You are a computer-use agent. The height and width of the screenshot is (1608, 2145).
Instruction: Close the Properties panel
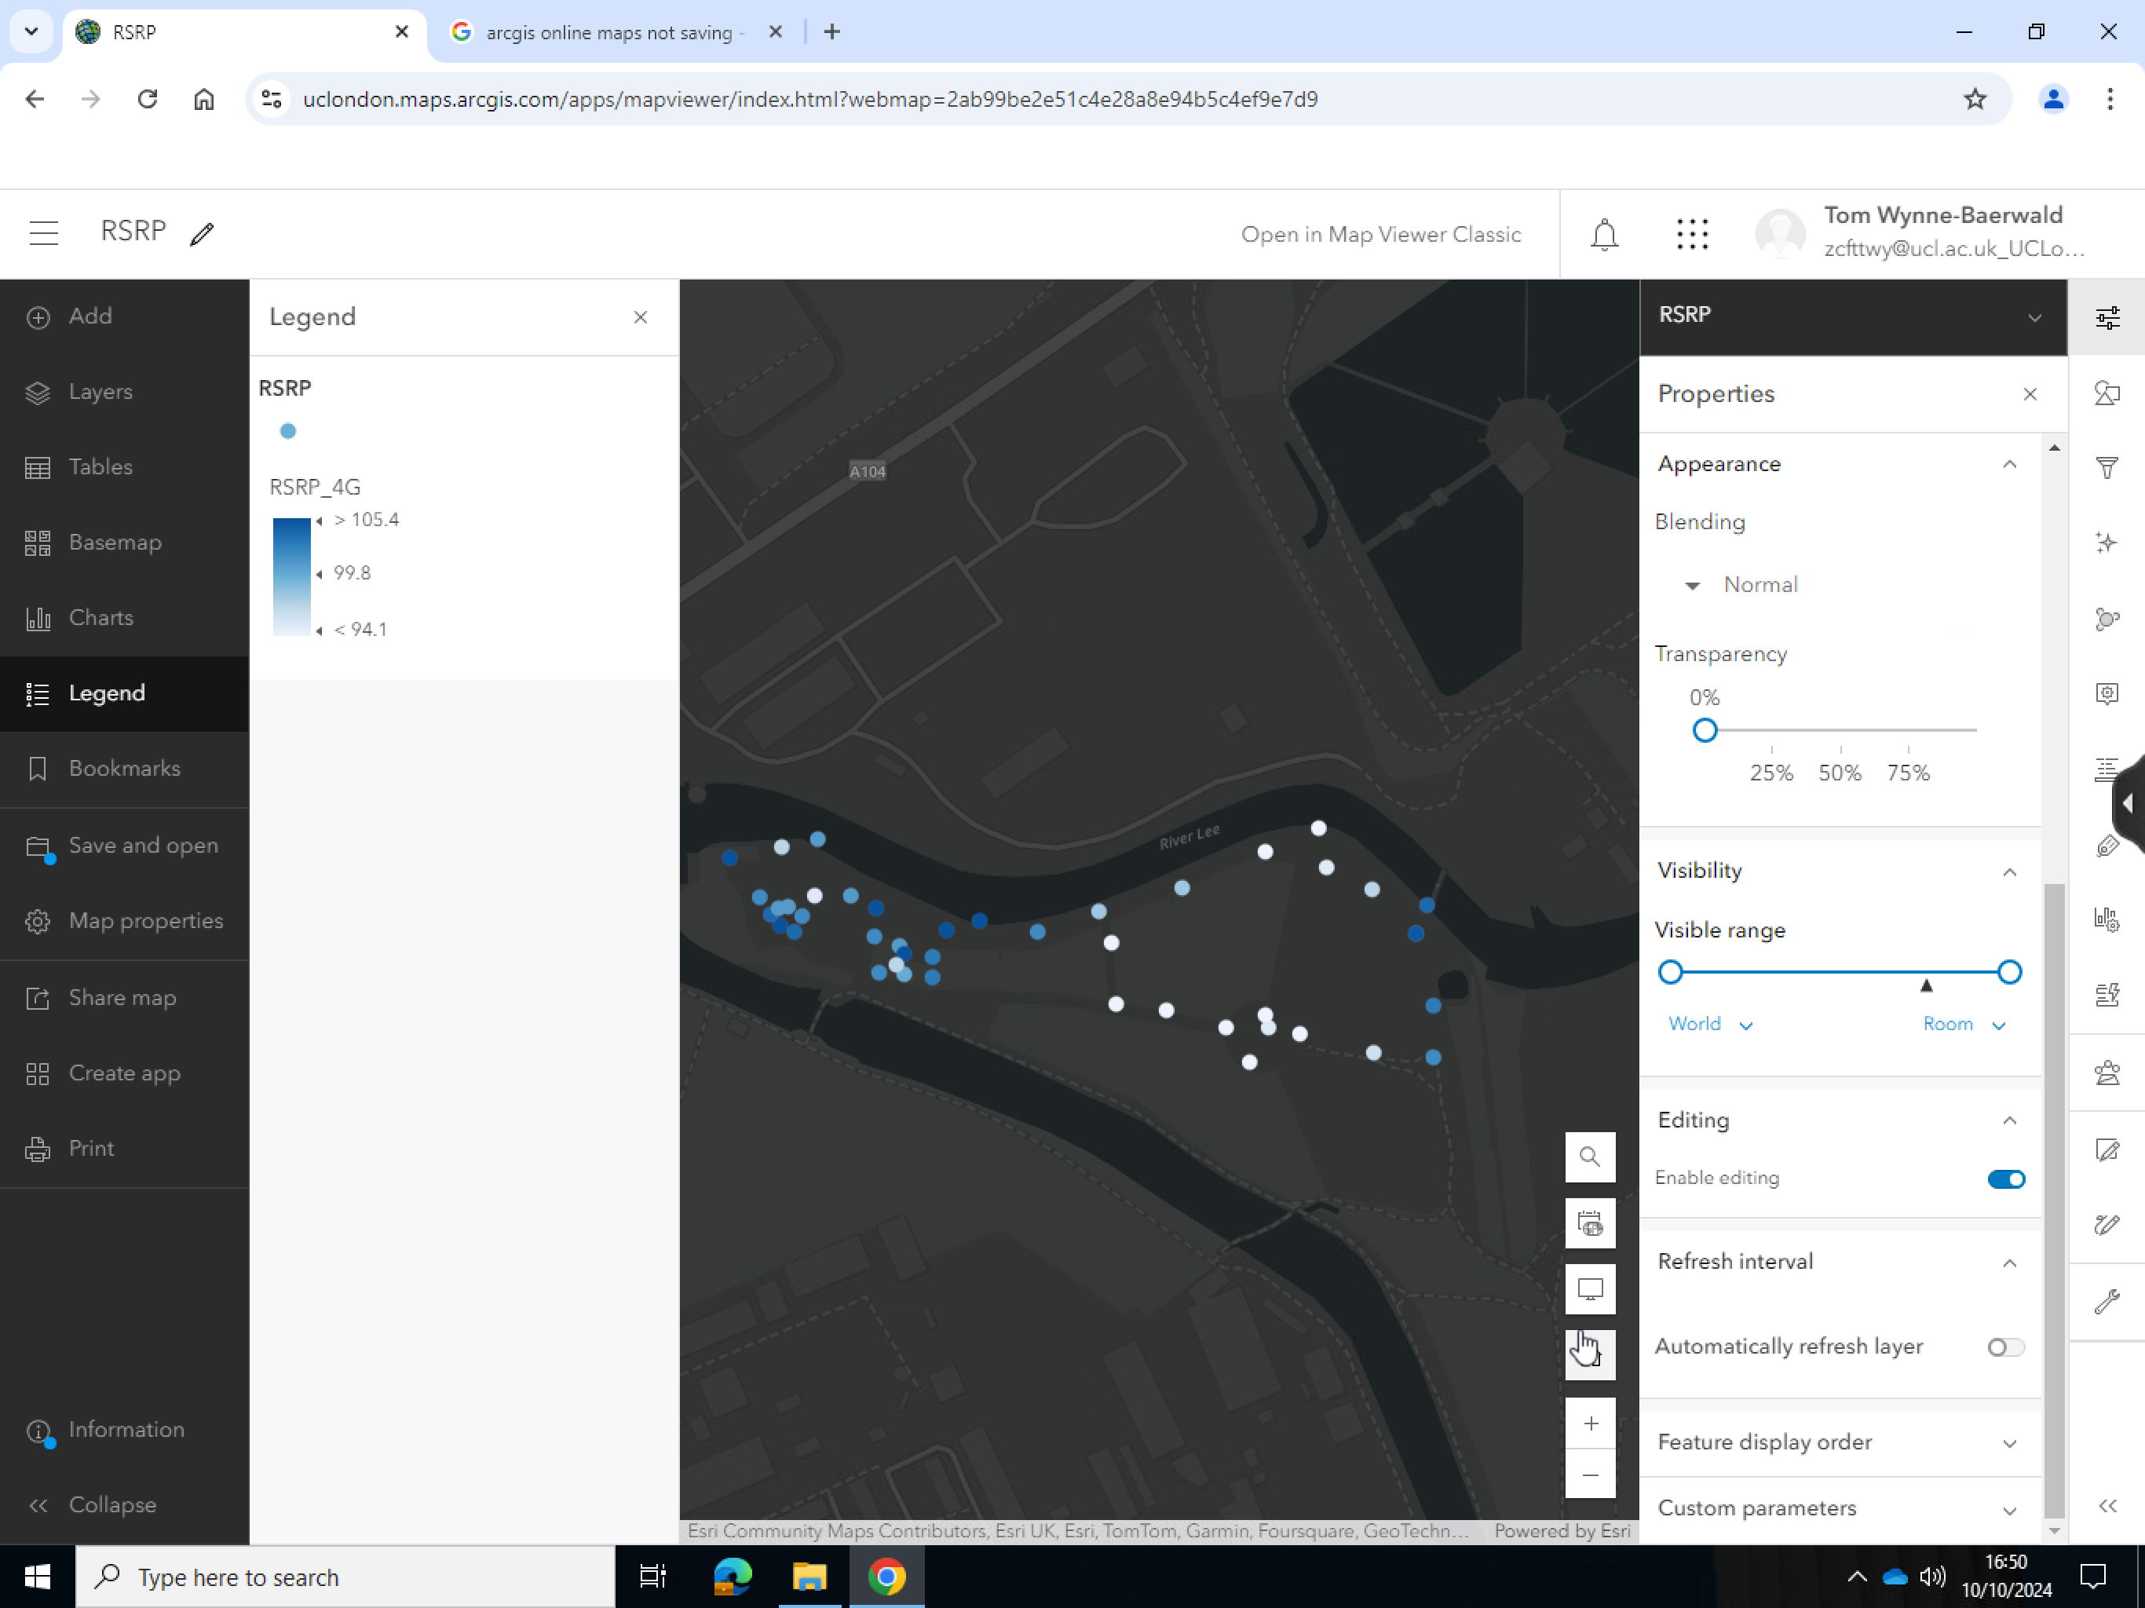(x=2030, y=394)
